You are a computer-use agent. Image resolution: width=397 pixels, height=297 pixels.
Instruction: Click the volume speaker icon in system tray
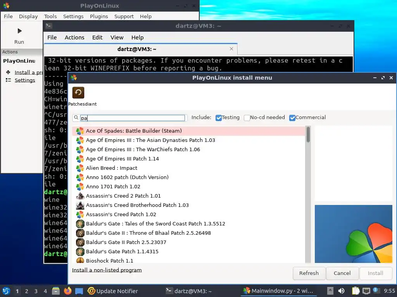click(x=341, y=291)
